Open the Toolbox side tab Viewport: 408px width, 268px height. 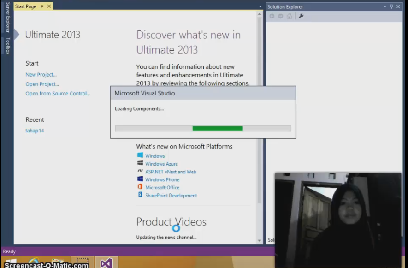(8, 46)
